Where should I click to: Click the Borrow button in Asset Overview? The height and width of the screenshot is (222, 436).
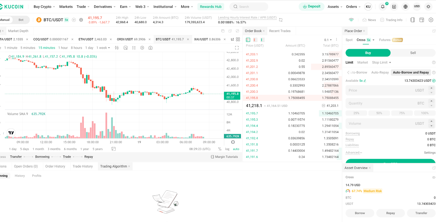pyautogui.click(x=360, y=213)
